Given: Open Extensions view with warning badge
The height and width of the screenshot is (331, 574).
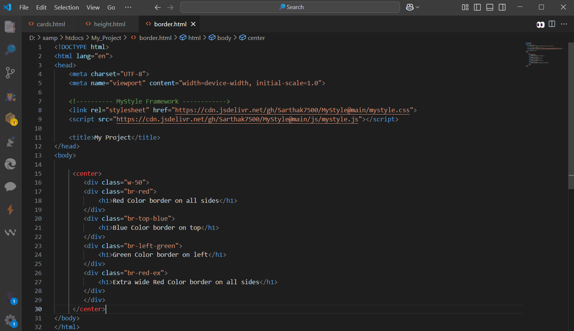Looking at the screenshot, I should (11, 119).
